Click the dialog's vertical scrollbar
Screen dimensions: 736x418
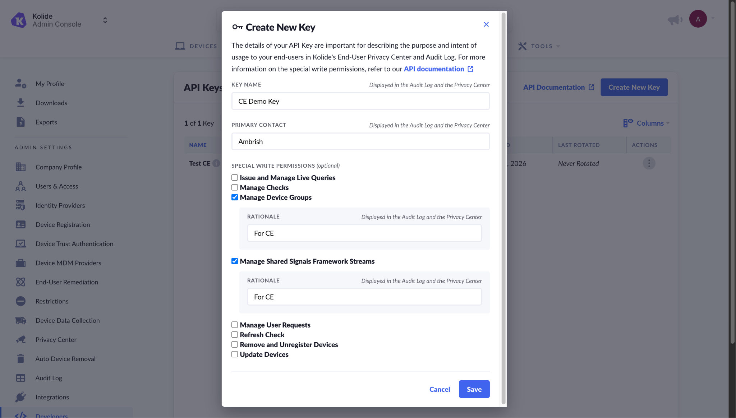(503, 208)
